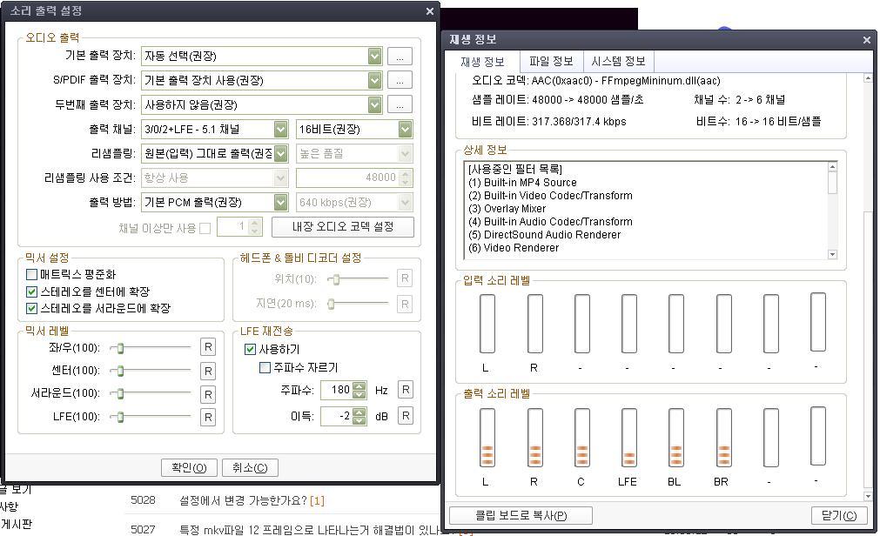880x536 pixels.
Task: Uncheck 스테레오를 서라운드에 확장
Action: pyautogui.click(x=31, y=308)
